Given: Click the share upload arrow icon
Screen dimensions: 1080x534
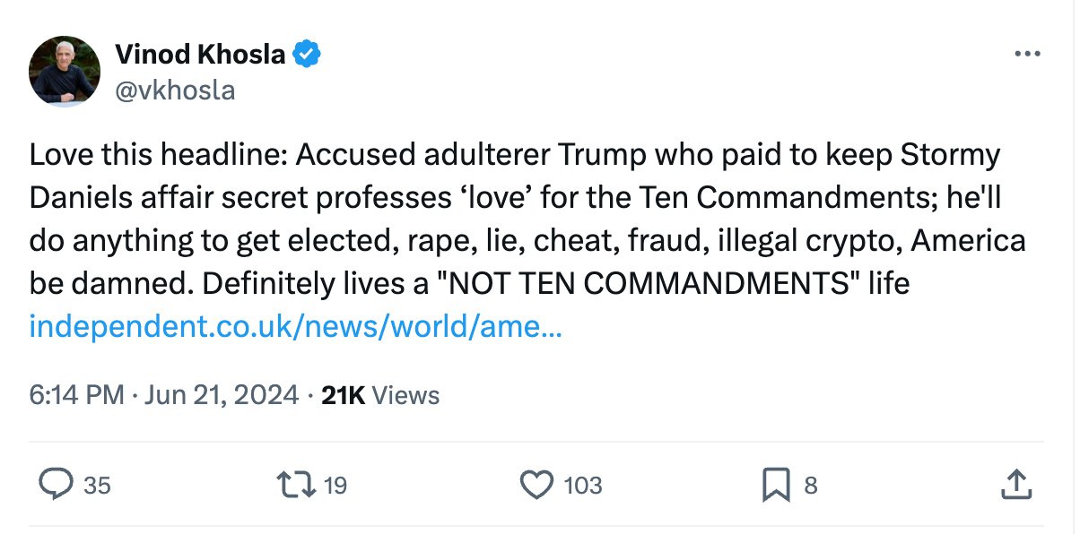Looking at the screenshot, I should (1015, 485).
